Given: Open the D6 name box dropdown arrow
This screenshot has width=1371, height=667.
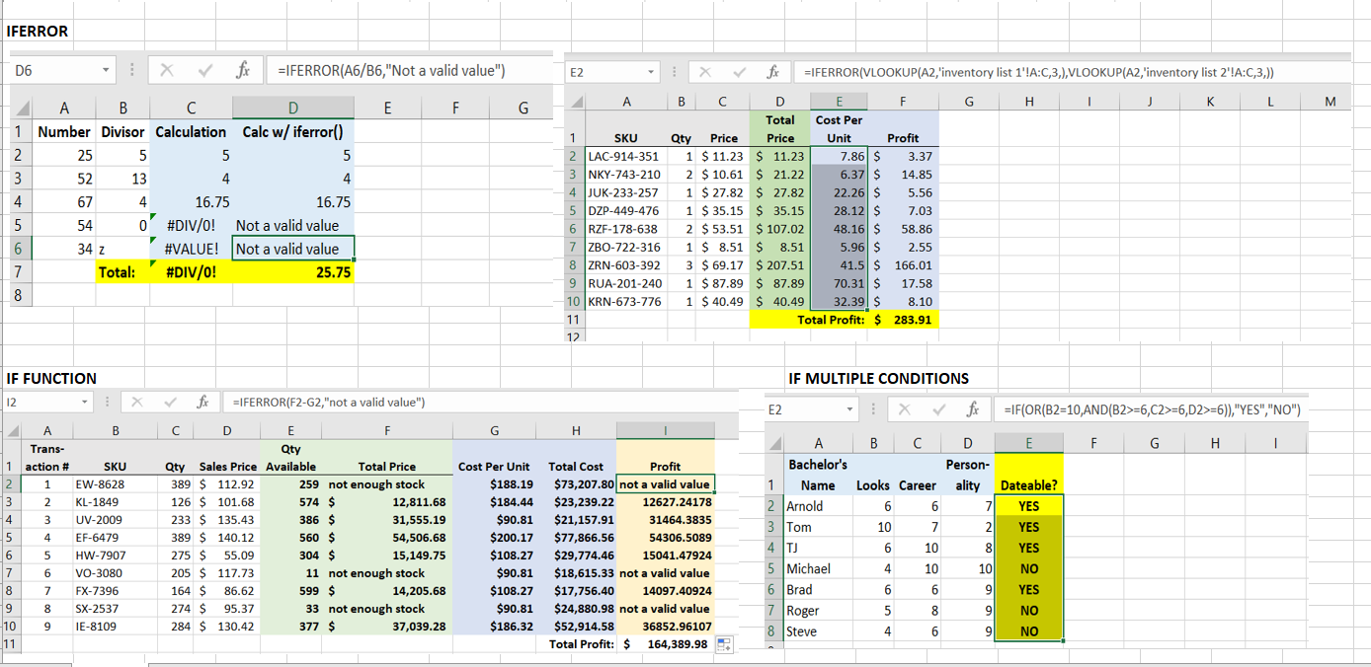Looking at the screenshot, I should click(106, 71).
